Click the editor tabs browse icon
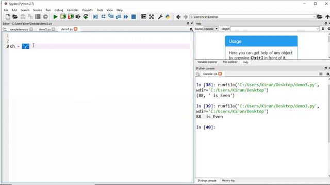This screenshot has width=330, height=185. (x=5, y=29)
